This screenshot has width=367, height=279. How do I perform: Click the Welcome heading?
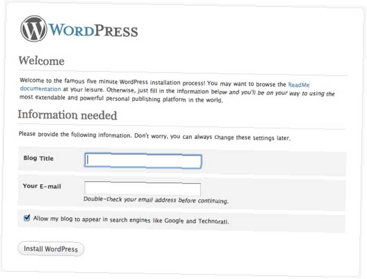(41, 61)
